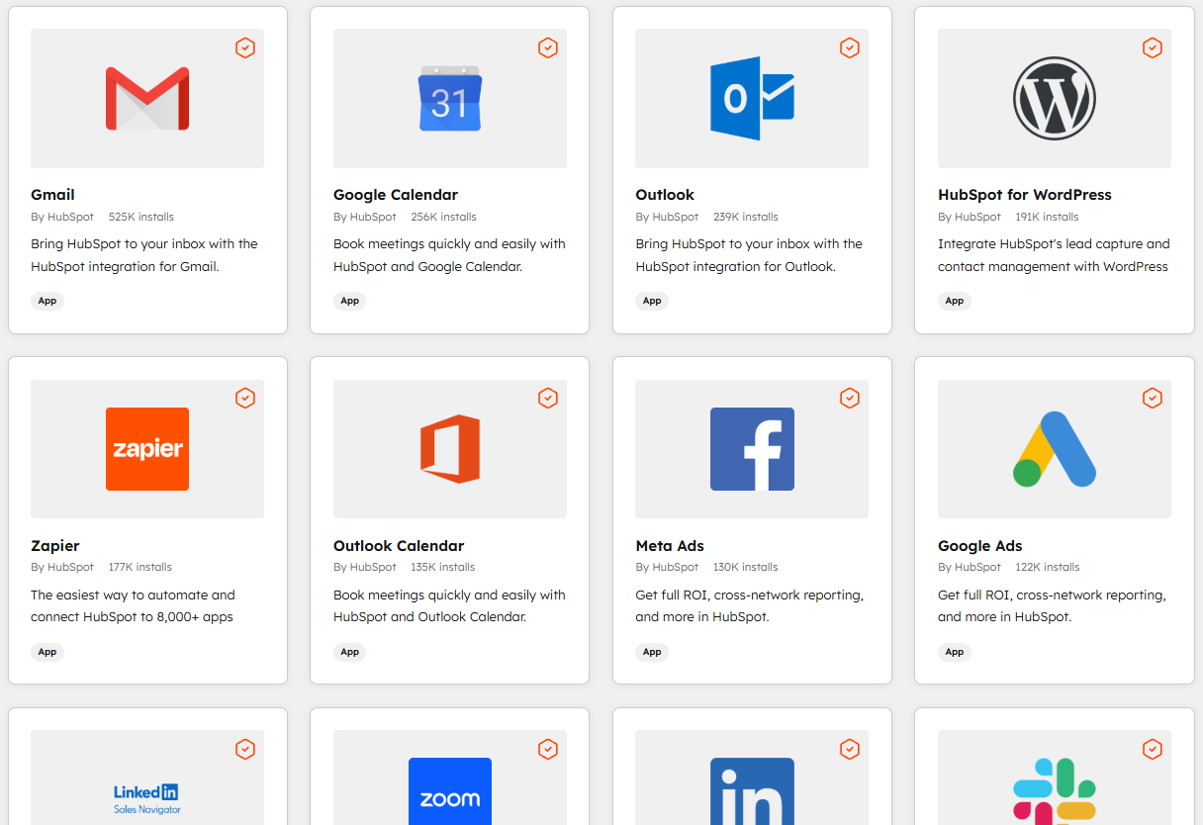Image resolution: width=1203 pixels, height=825 pixels.
Task: Click the Google Ads logo
Action: click(1055, 449)
